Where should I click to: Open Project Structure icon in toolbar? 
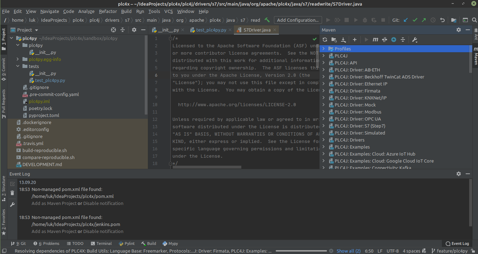[x=454, y=20]
